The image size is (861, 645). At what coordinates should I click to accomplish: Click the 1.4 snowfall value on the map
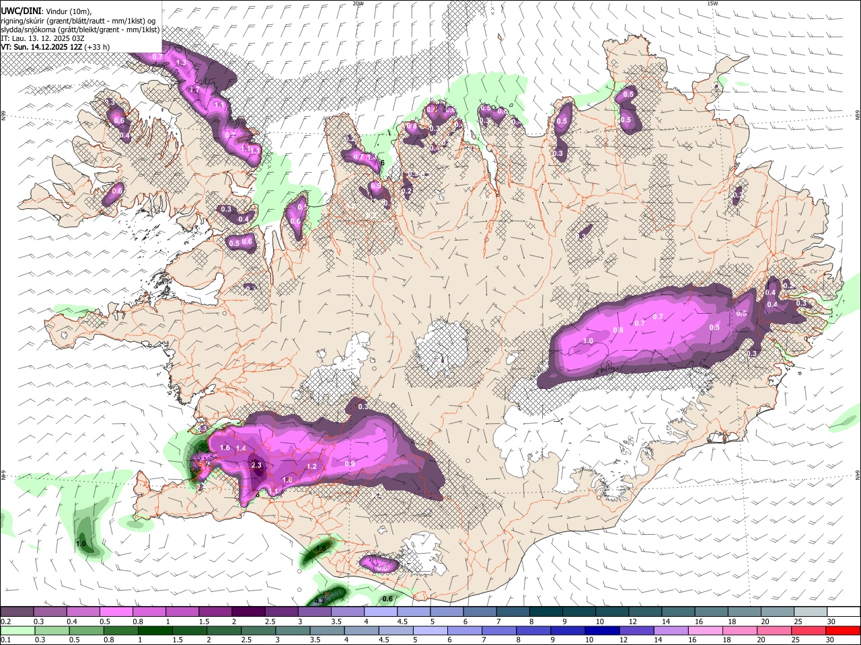point(241,448)
